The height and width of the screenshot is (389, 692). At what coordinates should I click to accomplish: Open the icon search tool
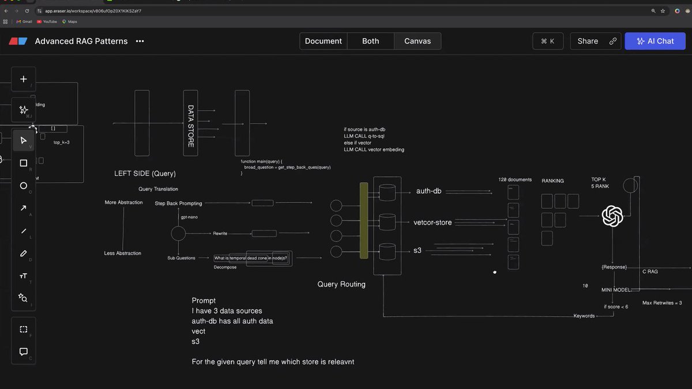24,298
